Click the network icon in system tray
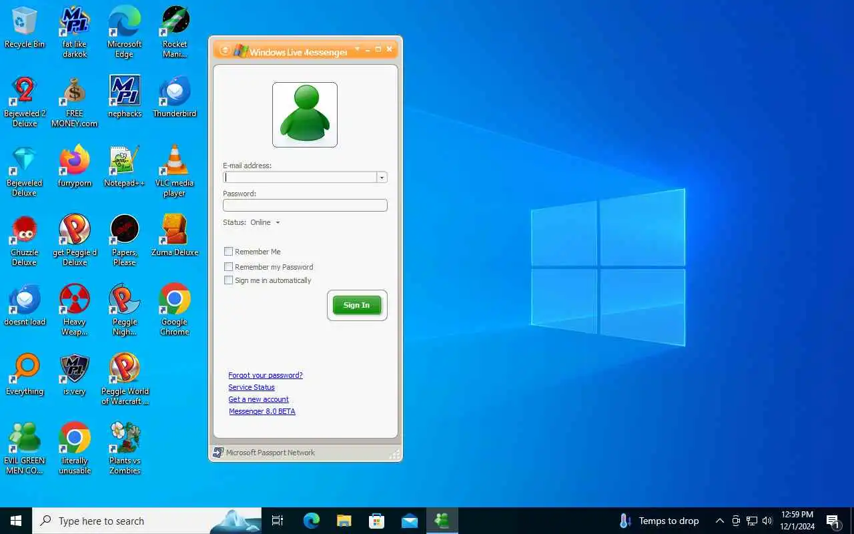 click(751, 521)
